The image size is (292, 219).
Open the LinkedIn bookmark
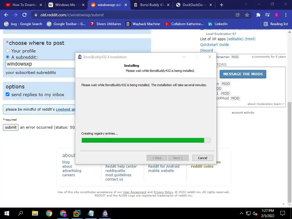pos(218,24)
